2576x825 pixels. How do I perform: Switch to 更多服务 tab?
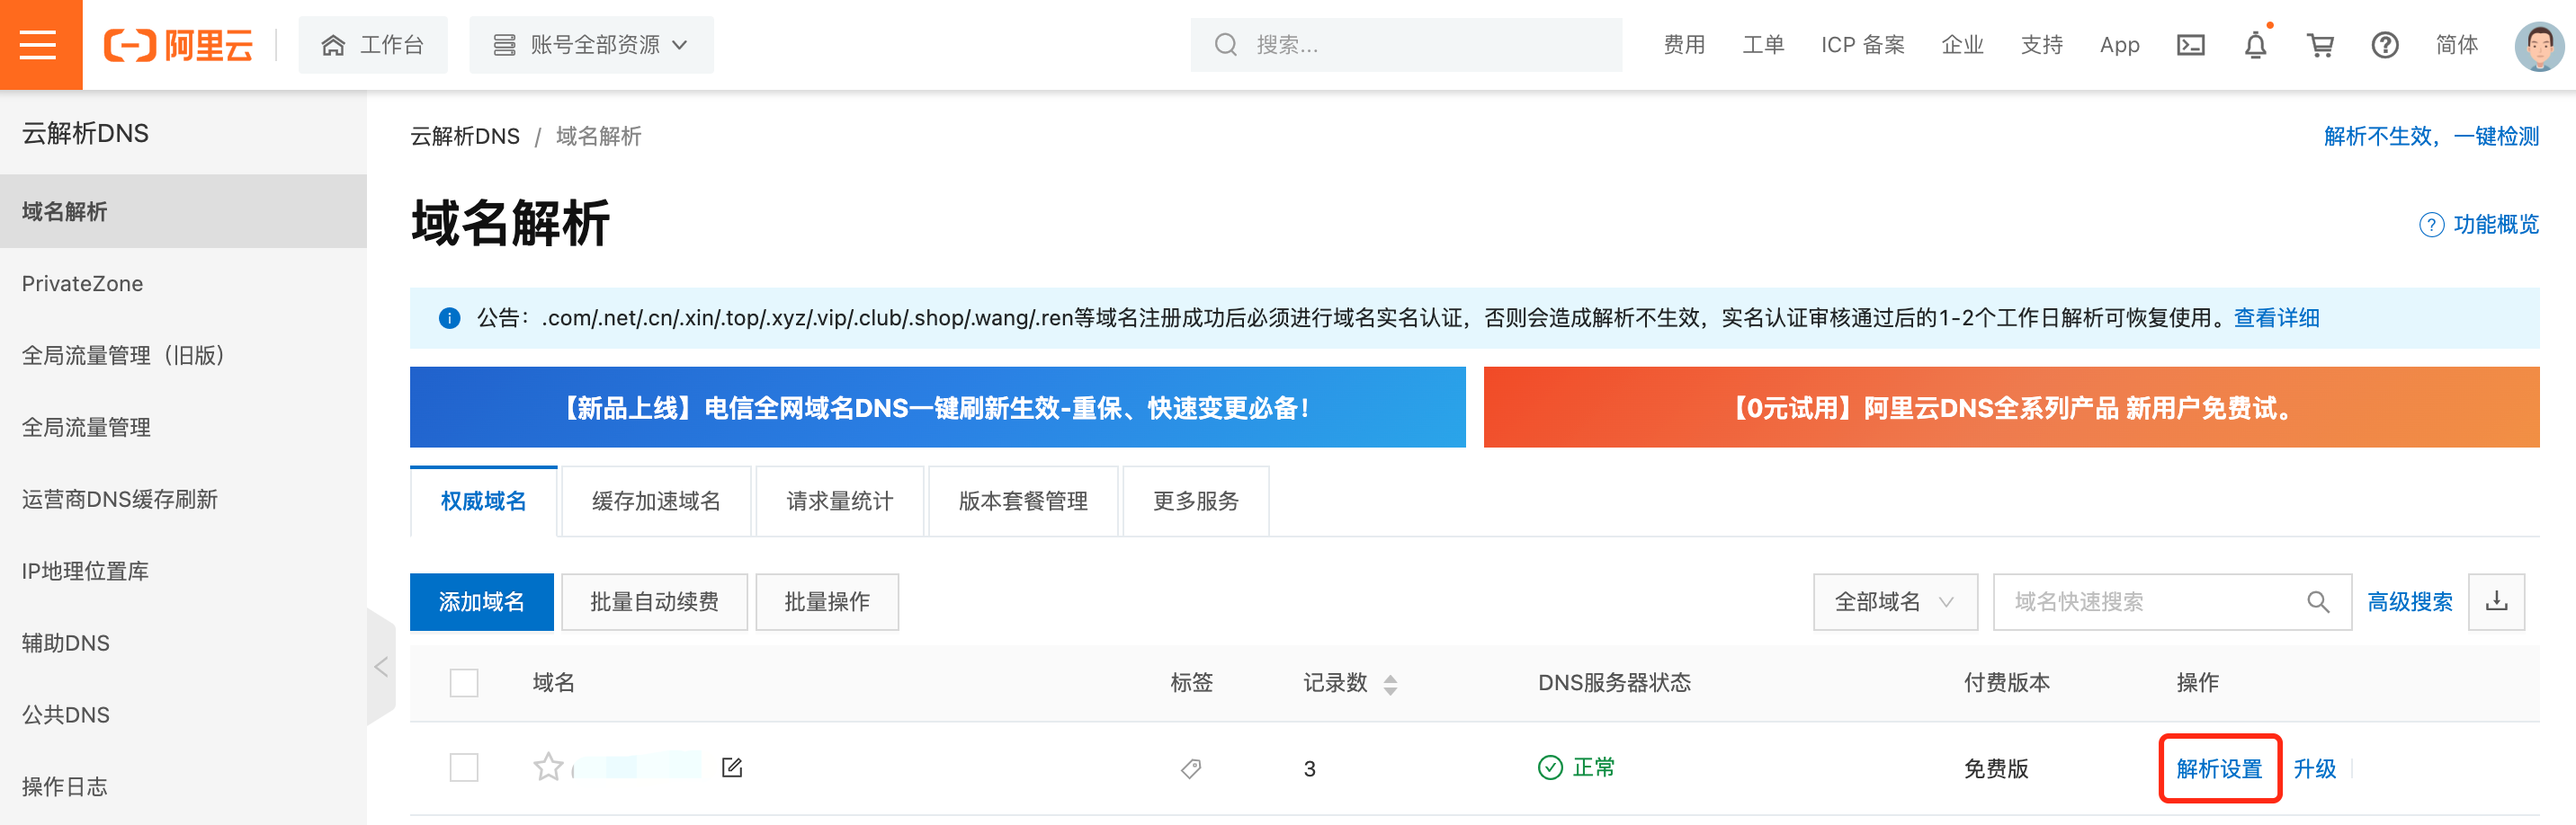click(x=1196, y=501)
